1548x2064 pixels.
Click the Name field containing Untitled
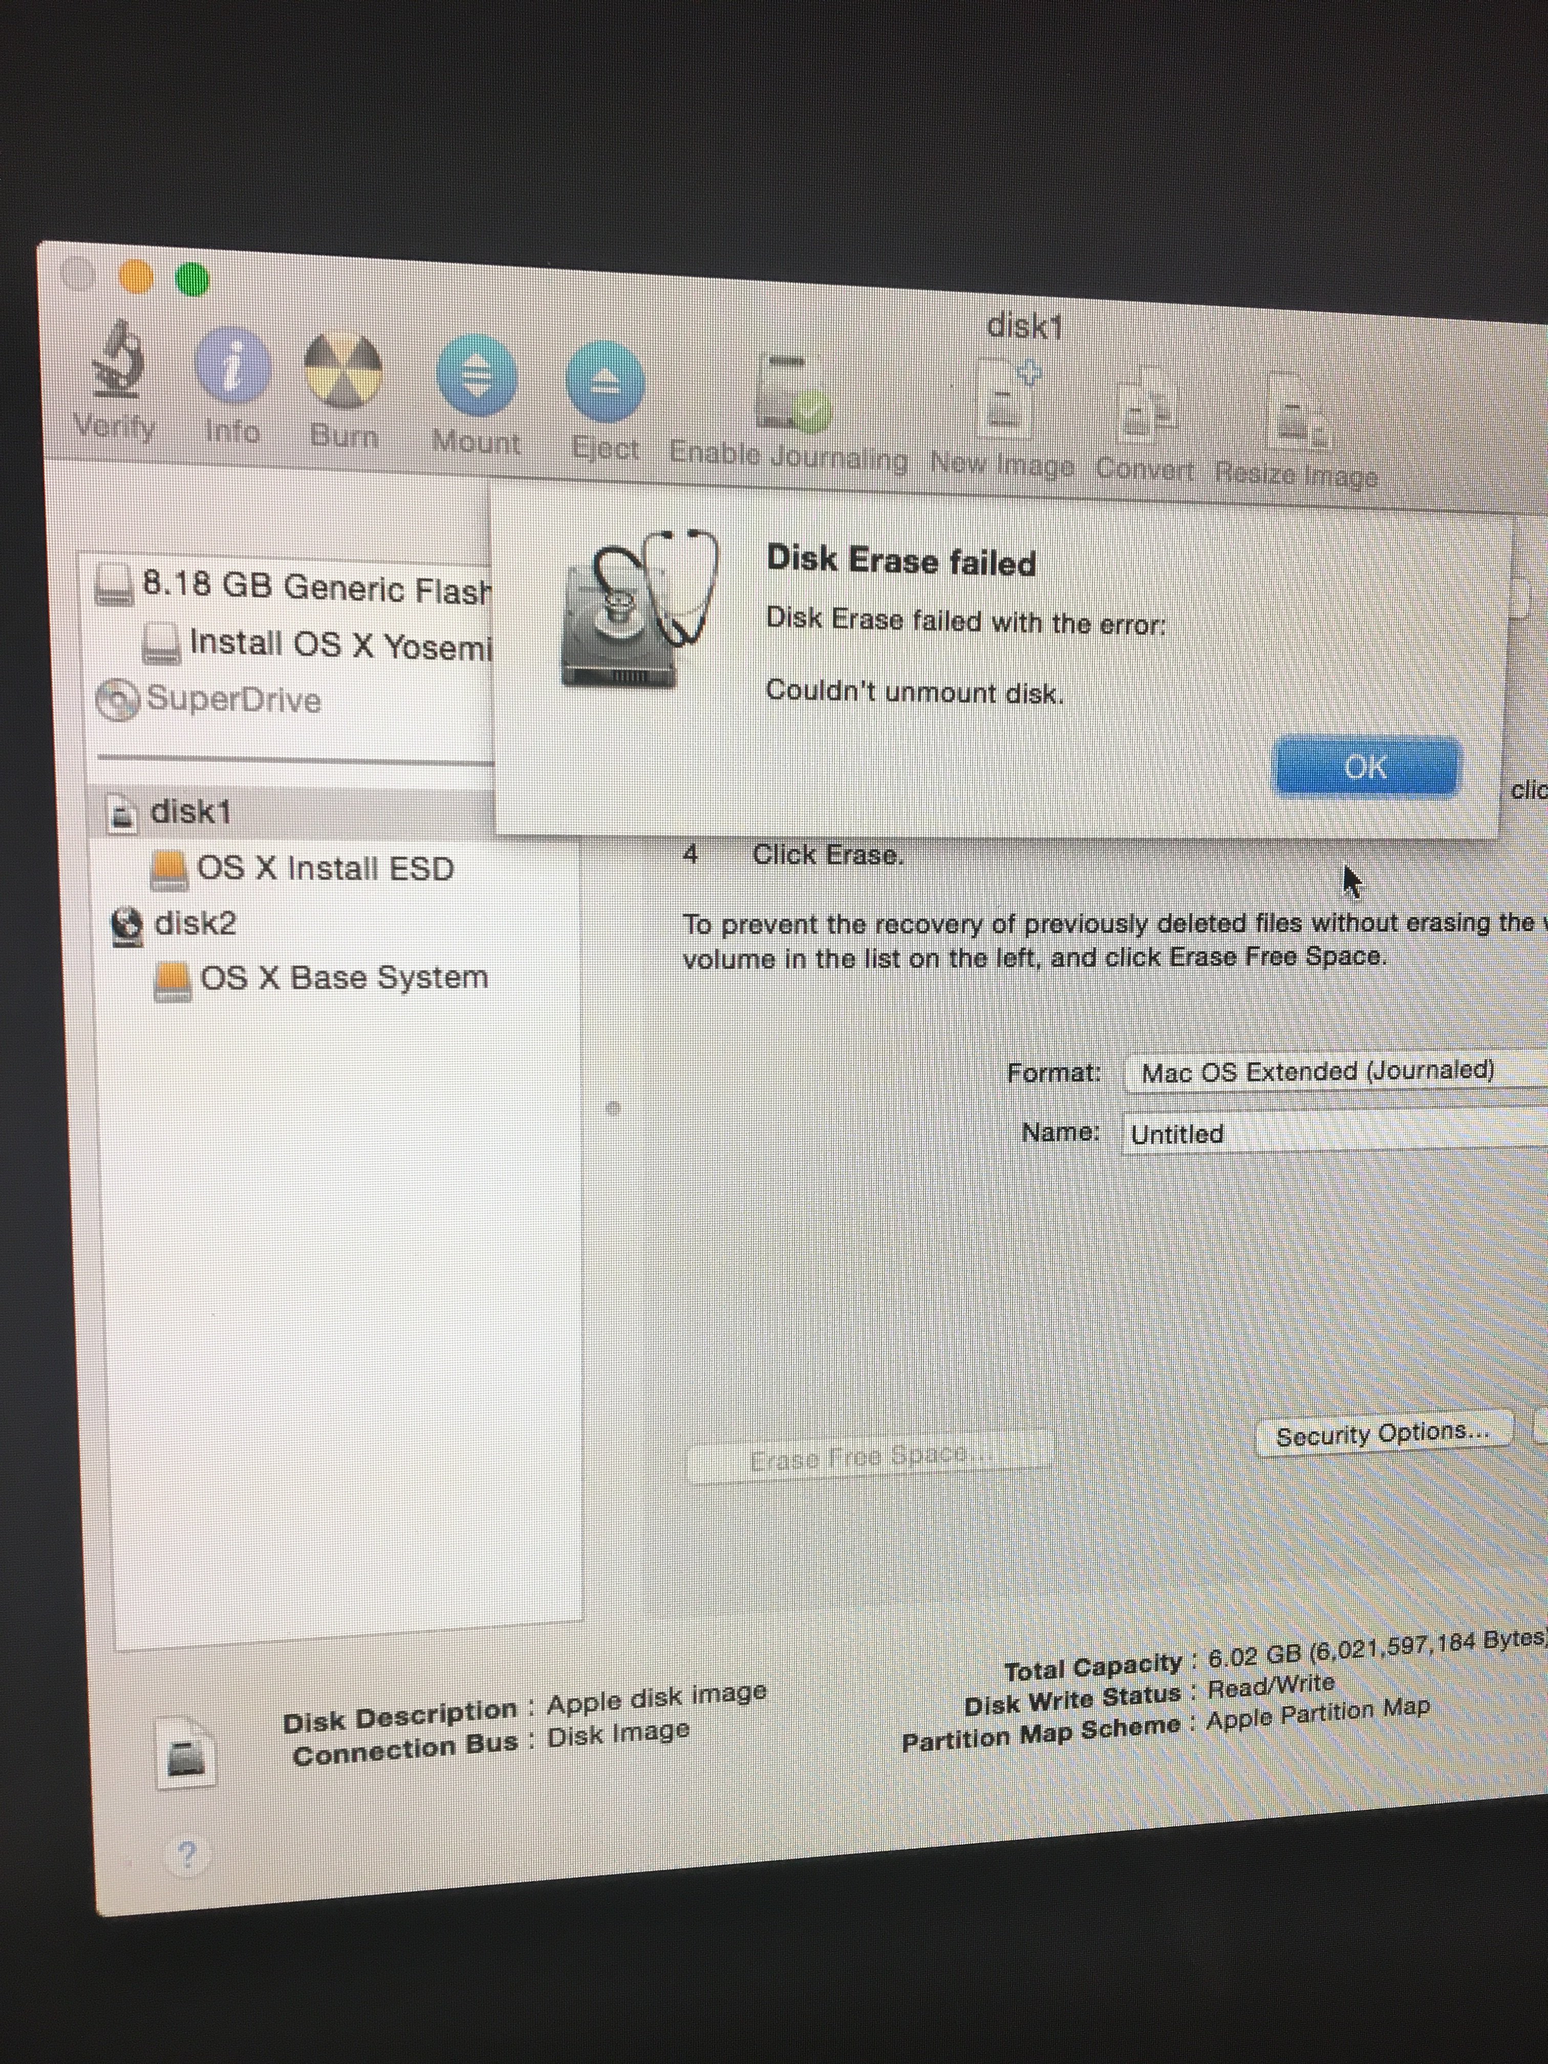click(x=1335, y=1133)
